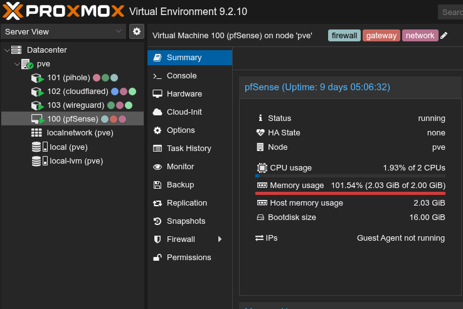The height and width of the screenshot is (309, 463).
Task: Open the Task History tab
Action: coord(189,149)
